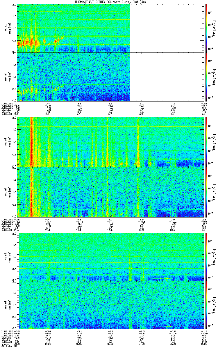Click the THEMIS FGL Wave Survey Plot title
Image resolution: width=218 pixels, height=348 pixels.
111,2
